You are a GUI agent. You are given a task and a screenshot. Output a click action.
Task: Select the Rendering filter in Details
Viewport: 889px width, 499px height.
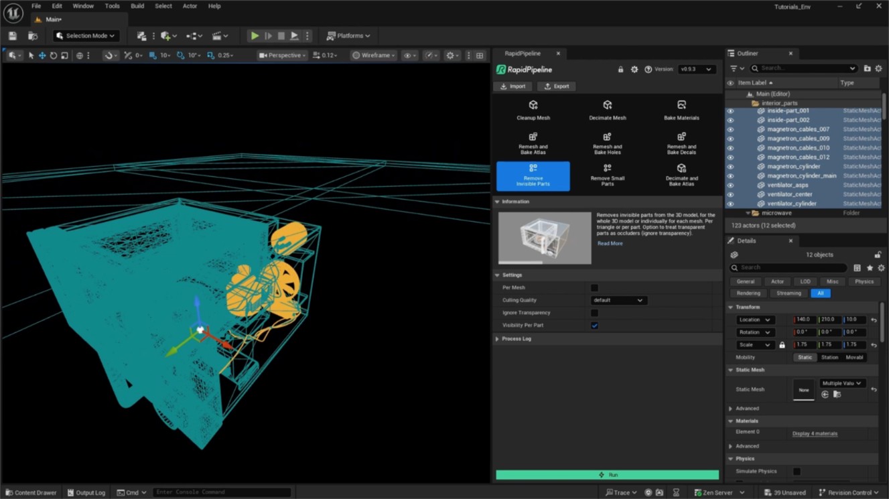pos(748,293)
